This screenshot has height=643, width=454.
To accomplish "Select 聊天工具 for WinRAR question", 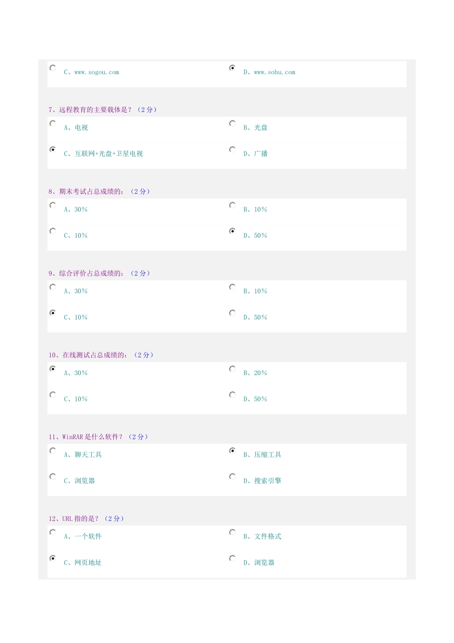I will point(53,451).
